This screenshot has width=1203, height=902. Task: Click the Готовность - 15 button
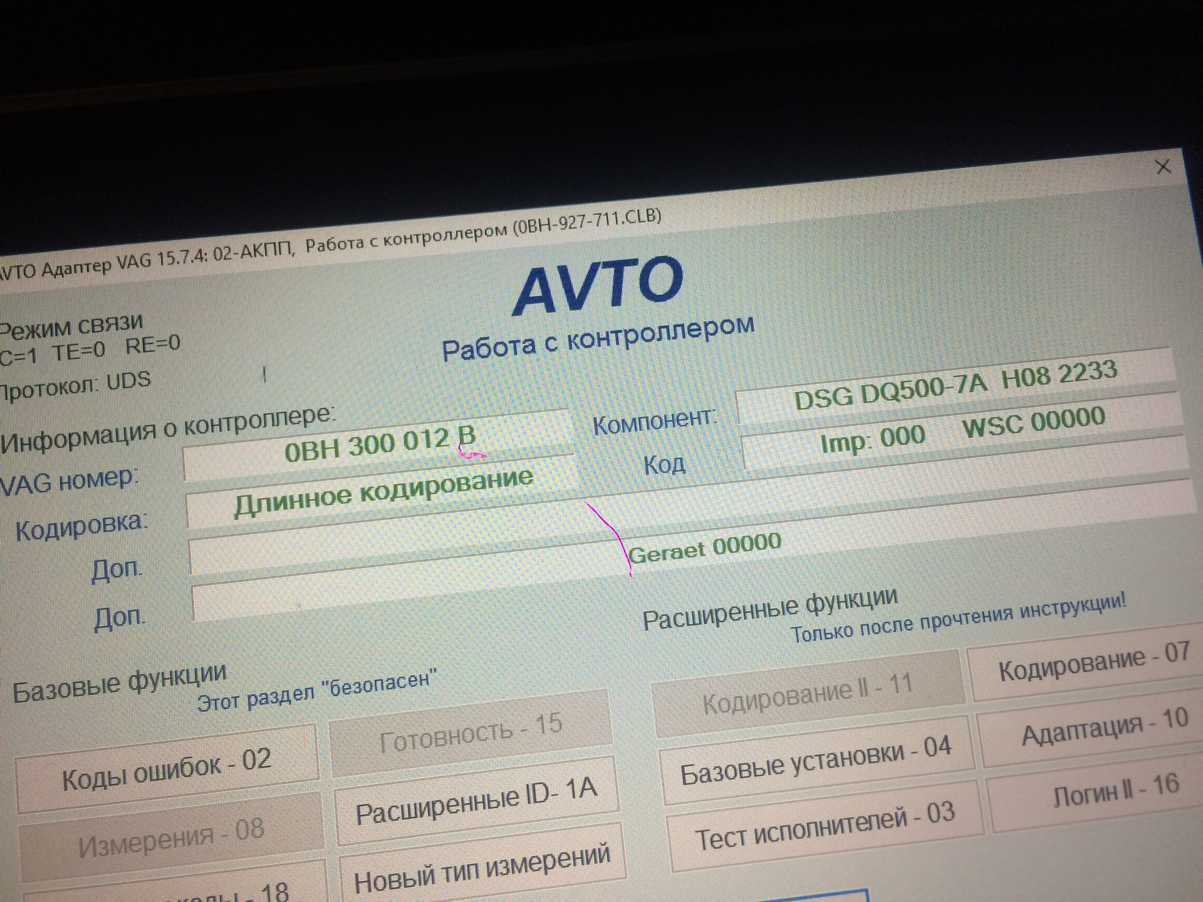click(471, 732)
